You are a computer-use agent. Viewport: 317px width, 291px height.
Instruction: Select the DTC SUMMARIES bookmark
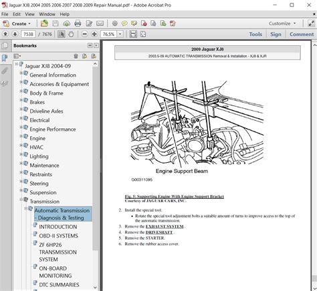(x=59, y=285)
